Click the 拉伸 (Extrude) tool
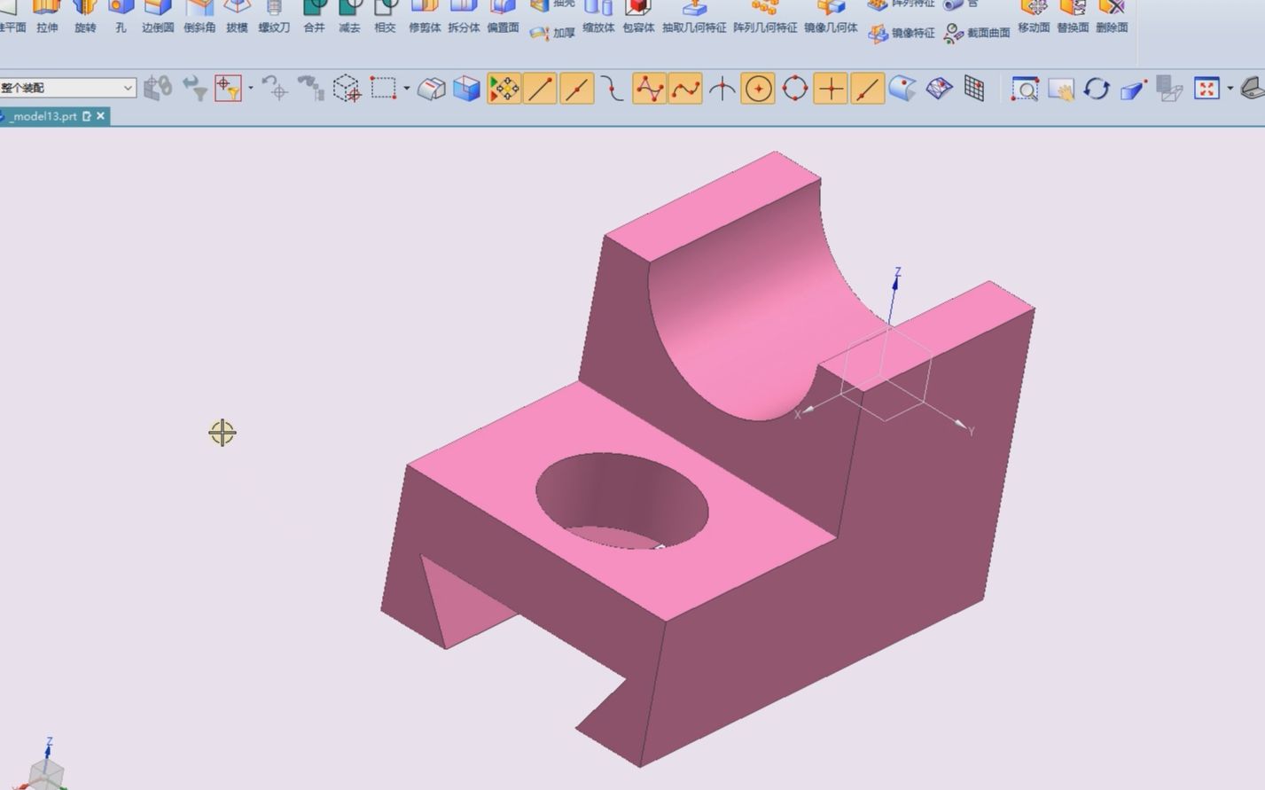1265x790 pixels. [47, 16]
